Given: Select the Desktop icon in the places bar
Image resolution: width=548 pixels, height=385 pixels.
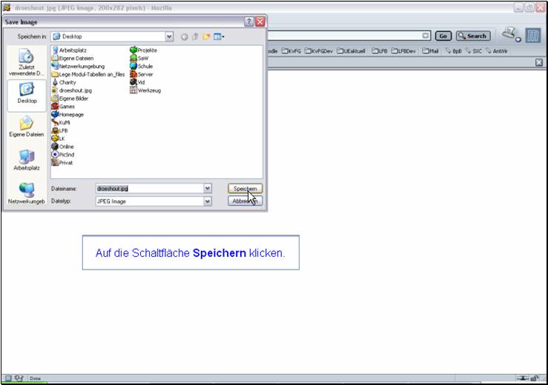Looking at the screenshot, I should click(26, 93).
